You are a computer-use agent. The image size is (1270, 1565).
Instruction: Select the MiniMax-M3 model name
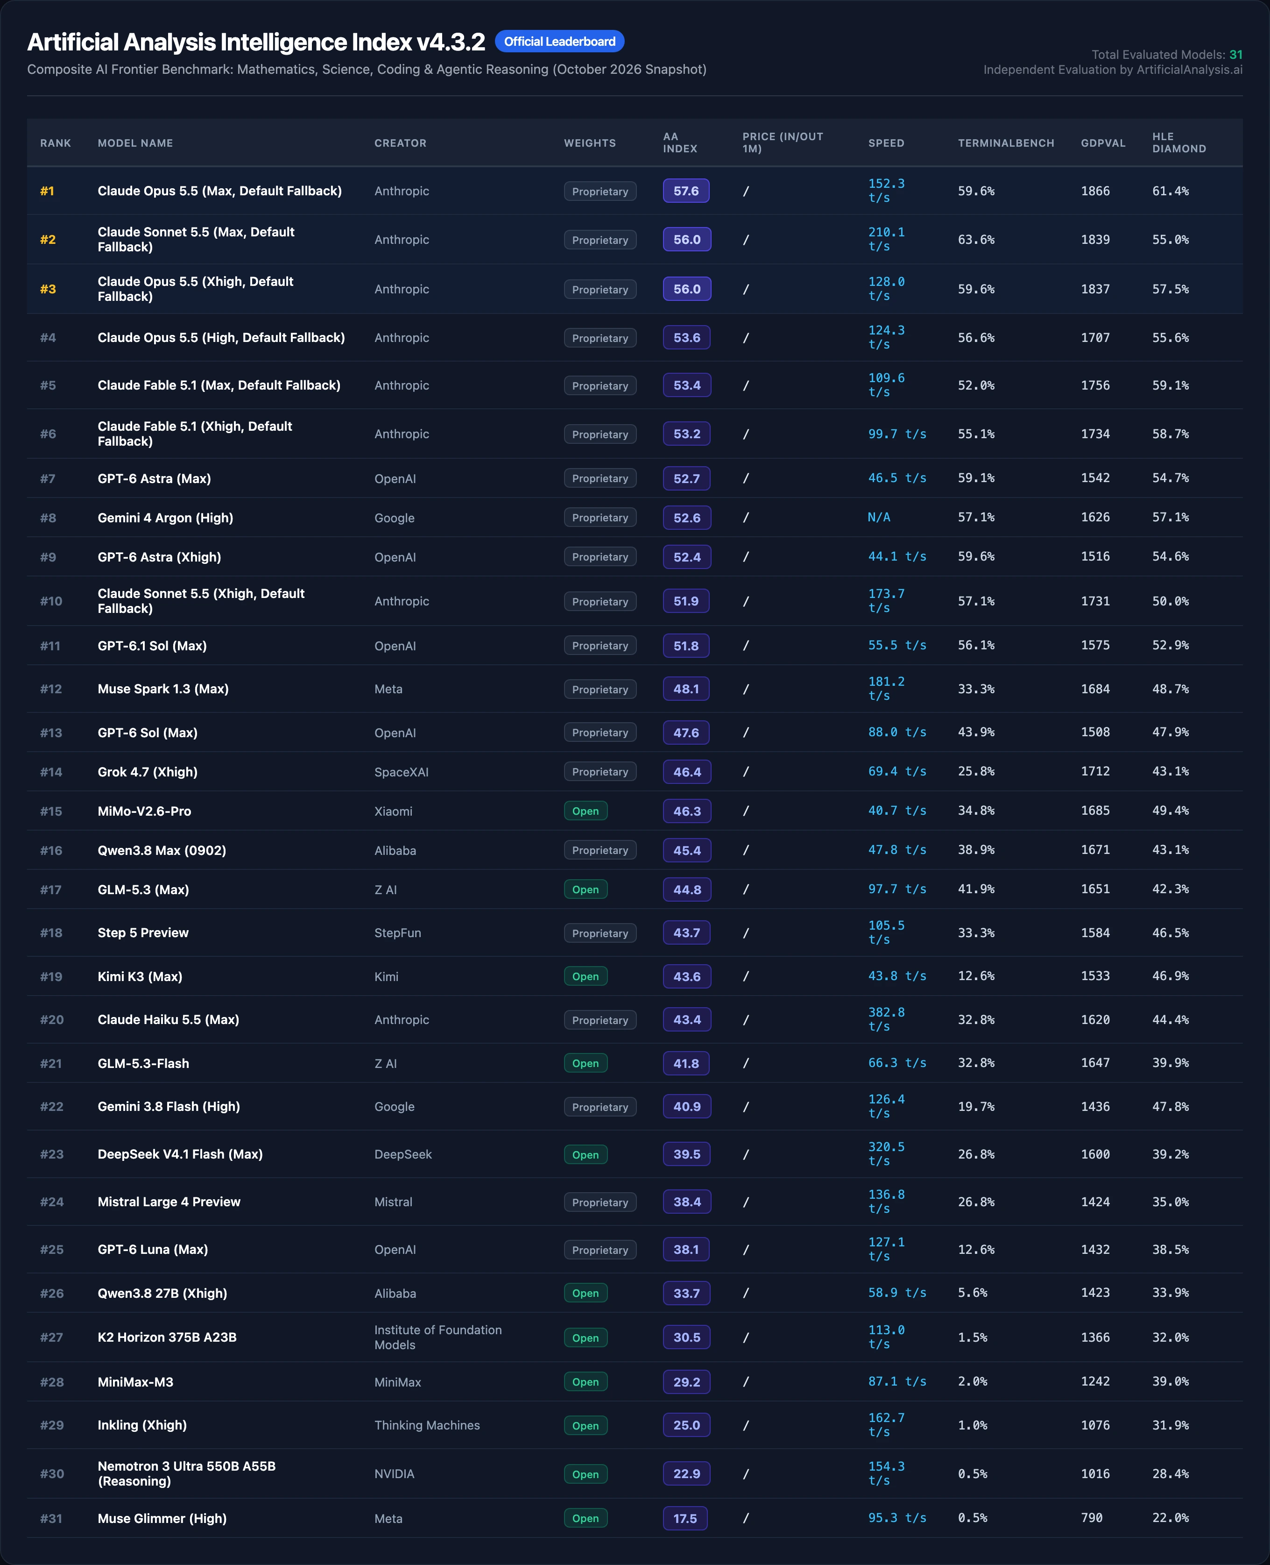tap(135, 1382)
